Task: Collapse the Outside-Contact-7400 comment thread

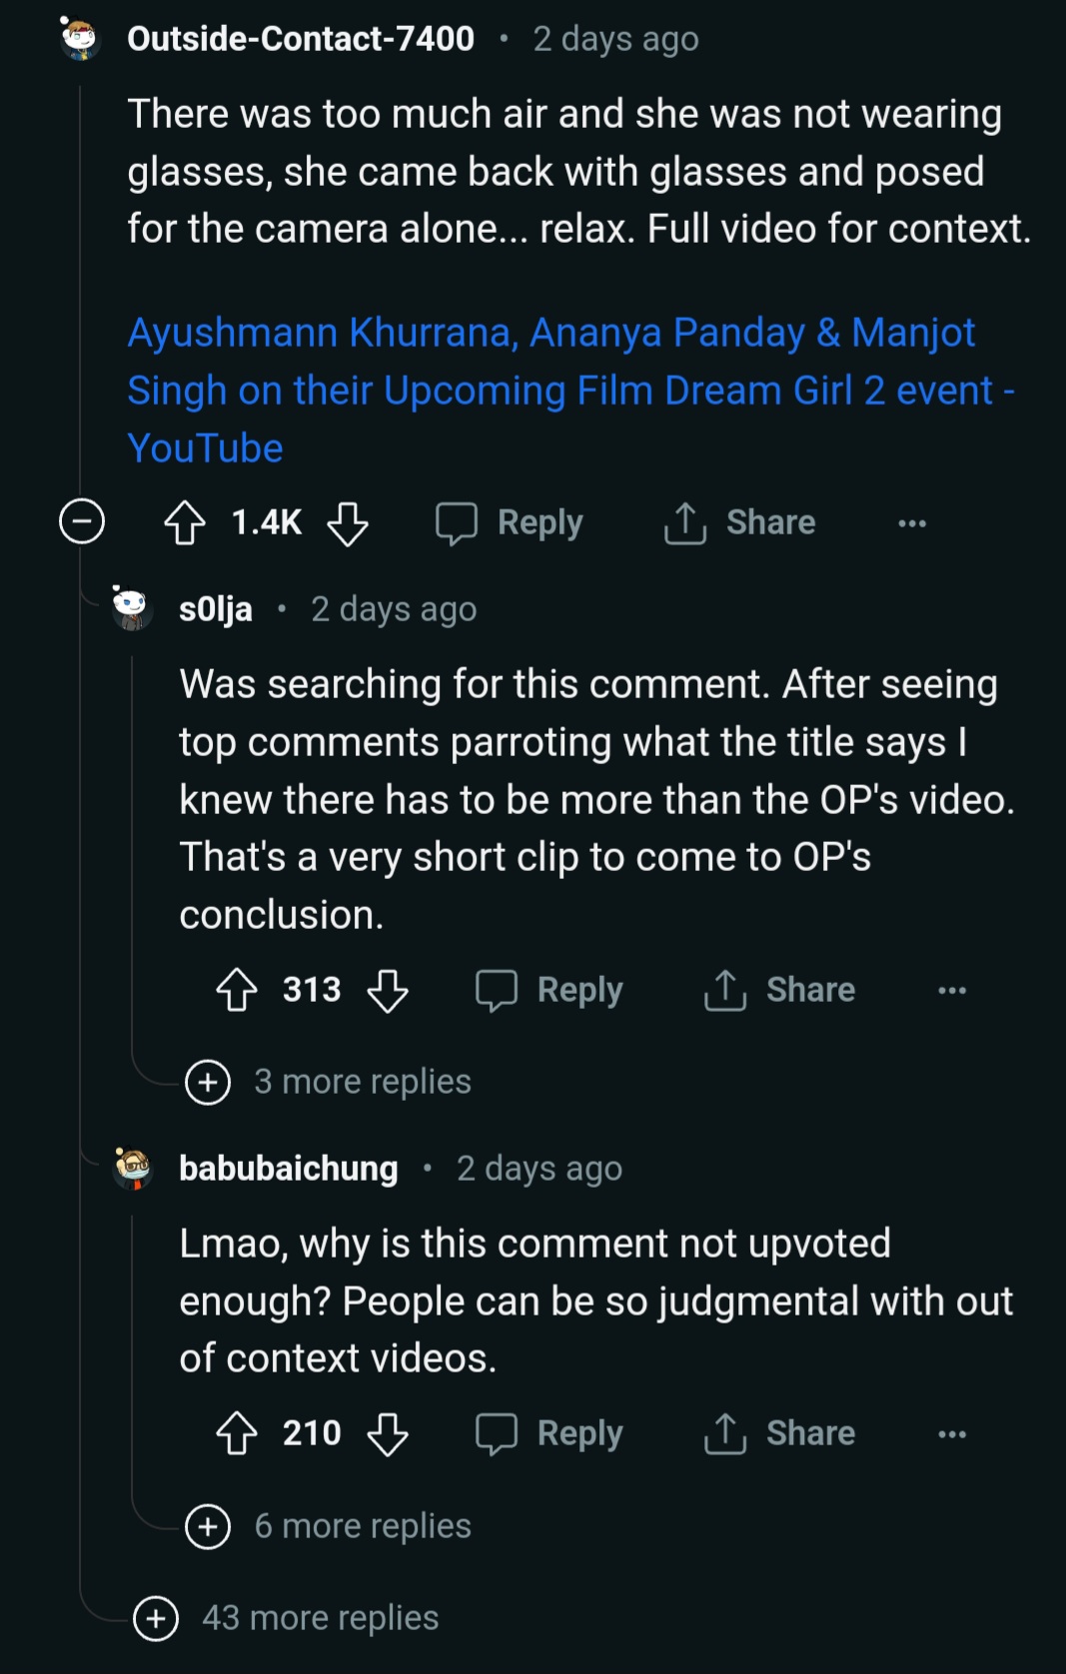Action: tap(82, 521)
